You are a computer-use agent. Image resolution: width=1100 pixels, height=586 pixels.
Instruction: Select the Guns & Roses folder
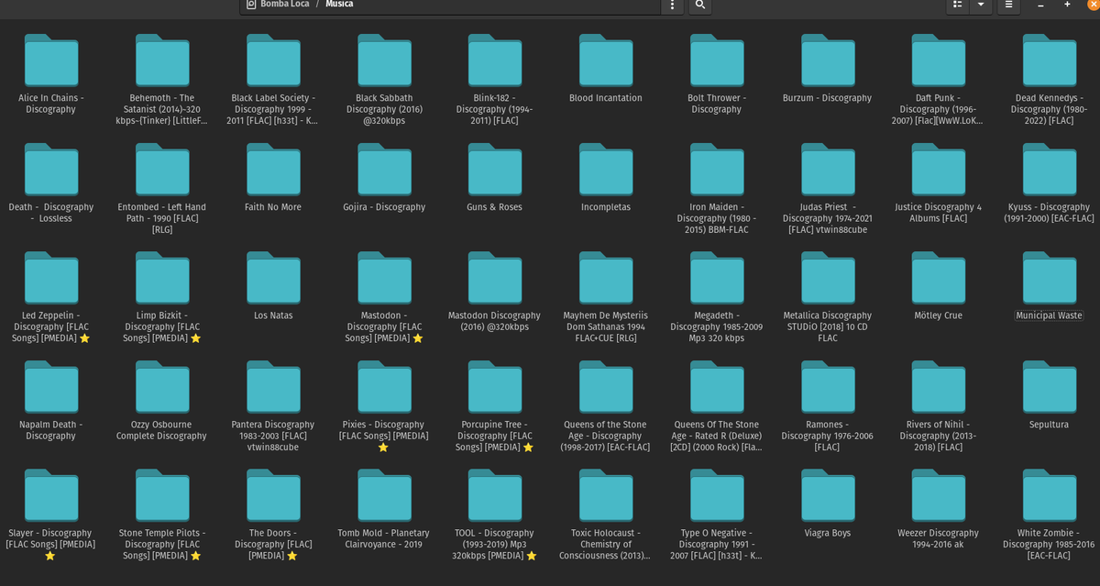[x=495, y=169]
